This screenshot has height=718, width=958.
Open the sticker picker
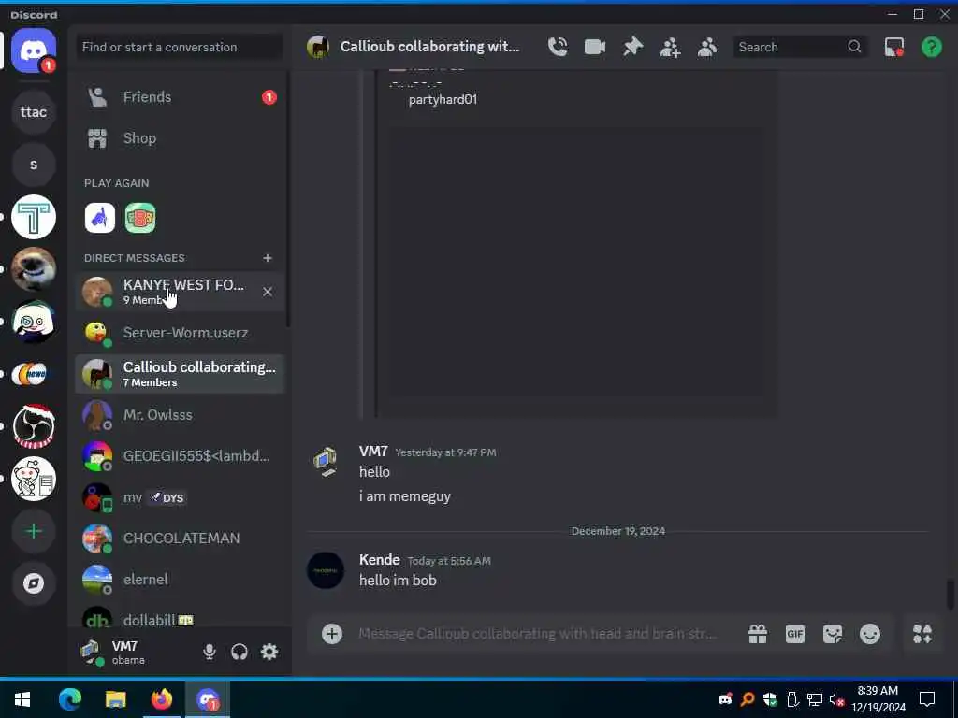[x=832, y=634]
